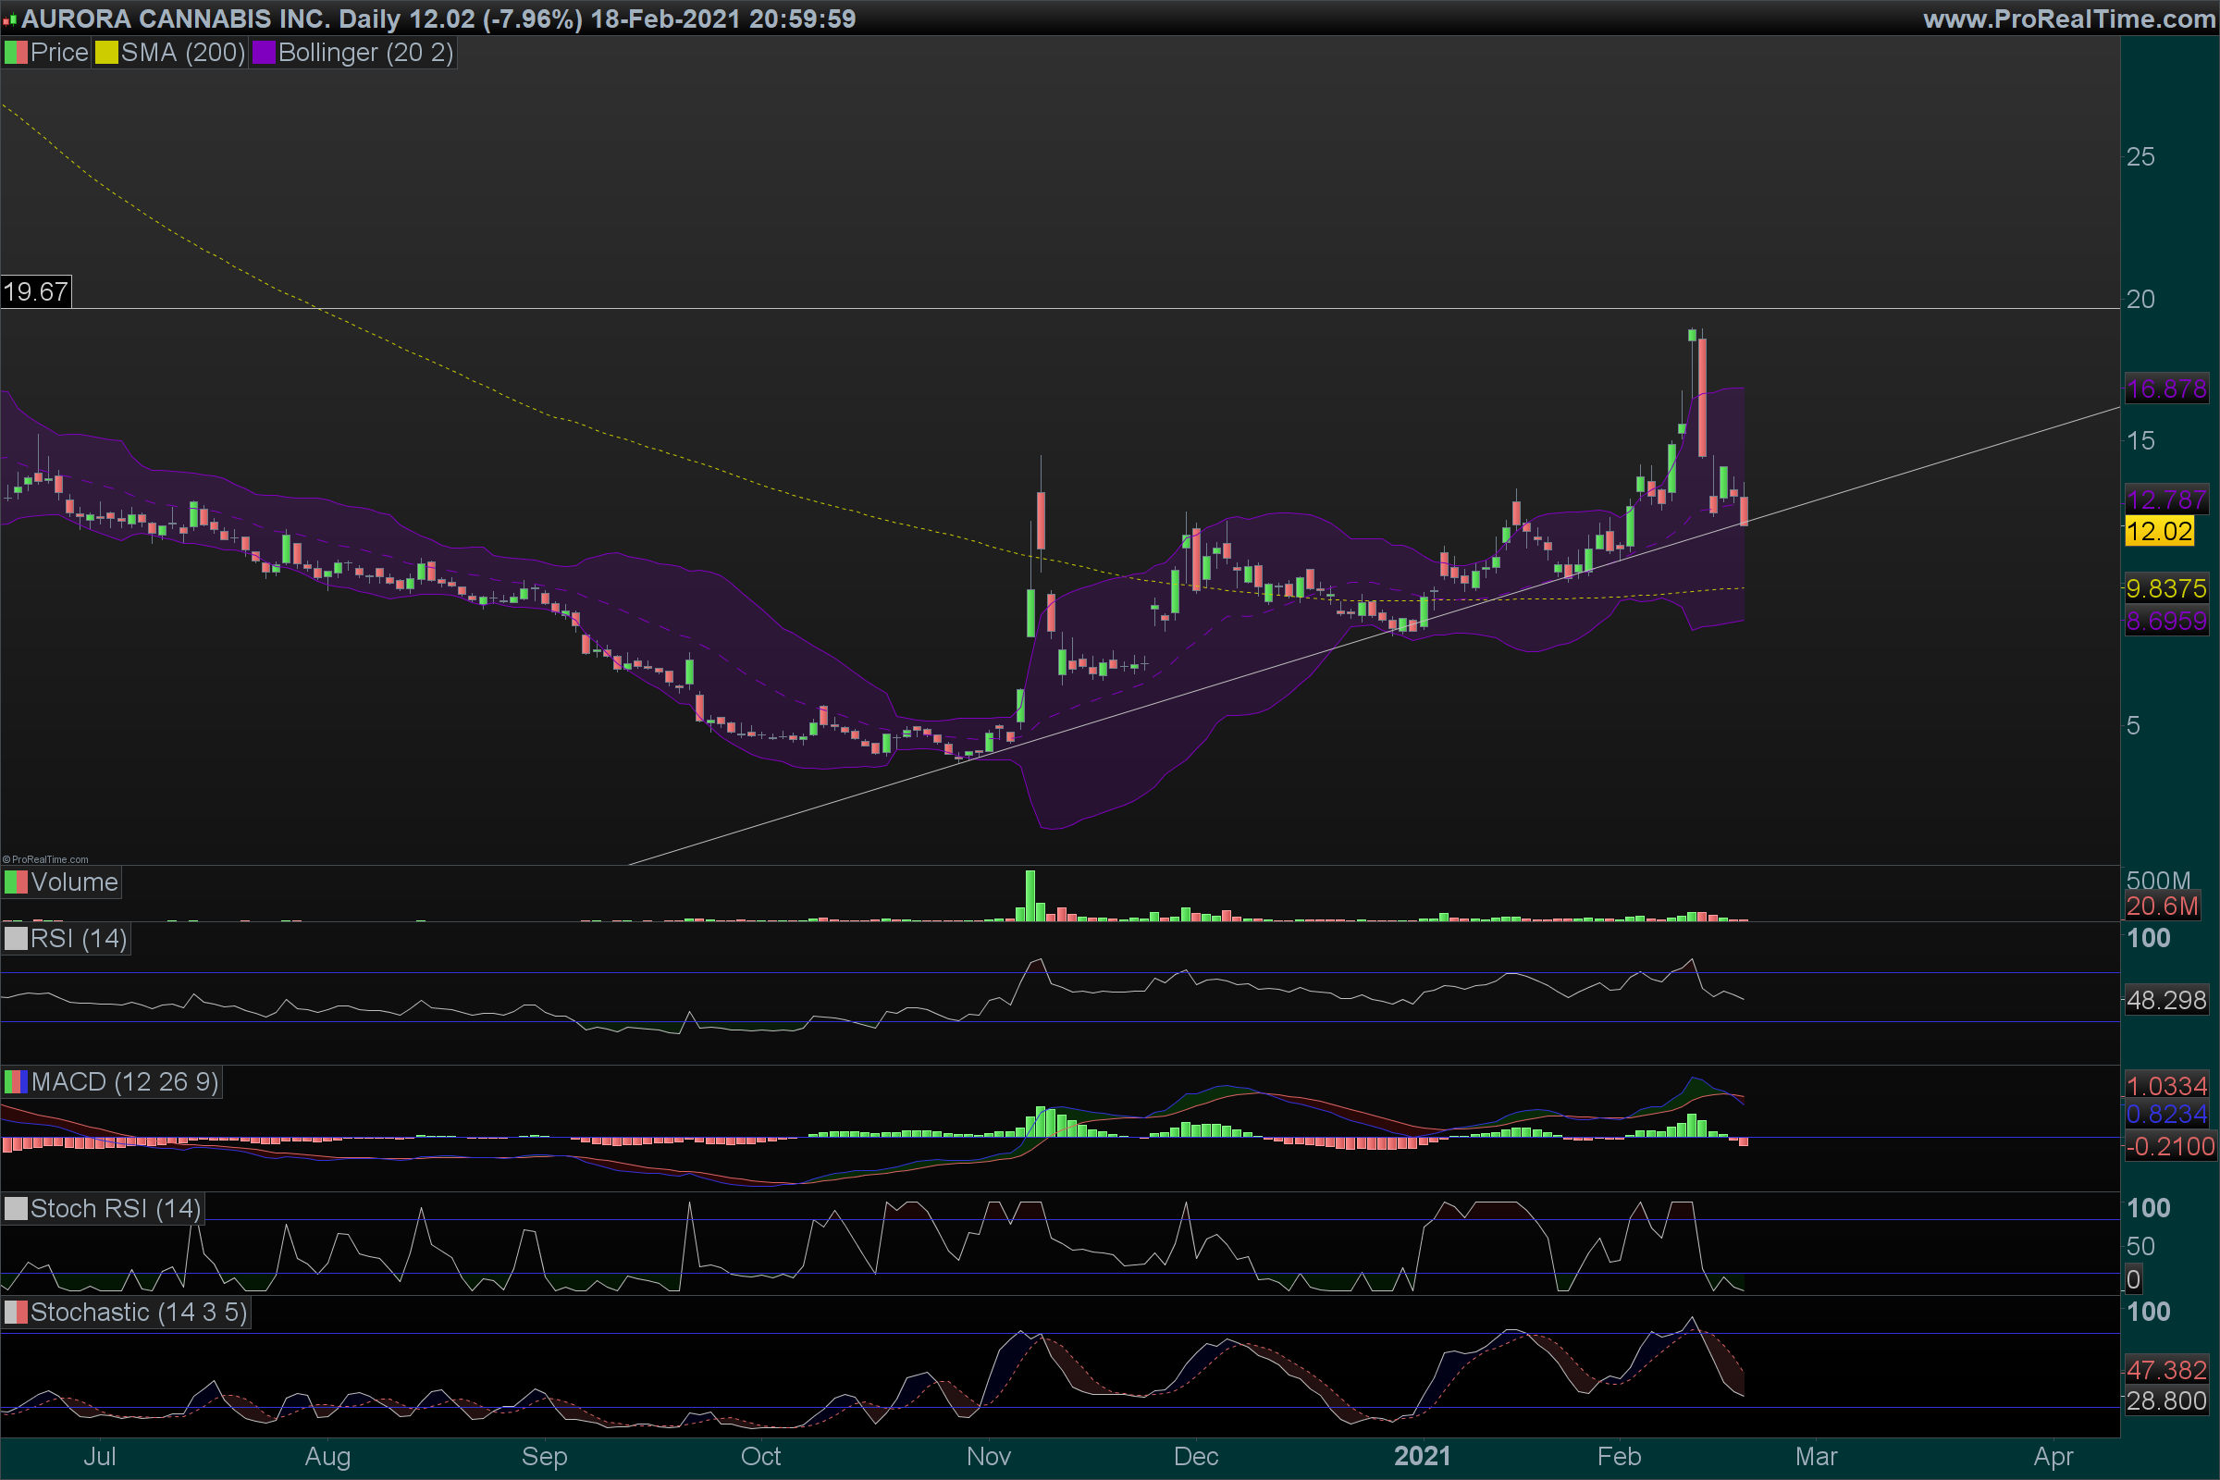Click the Price legend candle icon

16,53
